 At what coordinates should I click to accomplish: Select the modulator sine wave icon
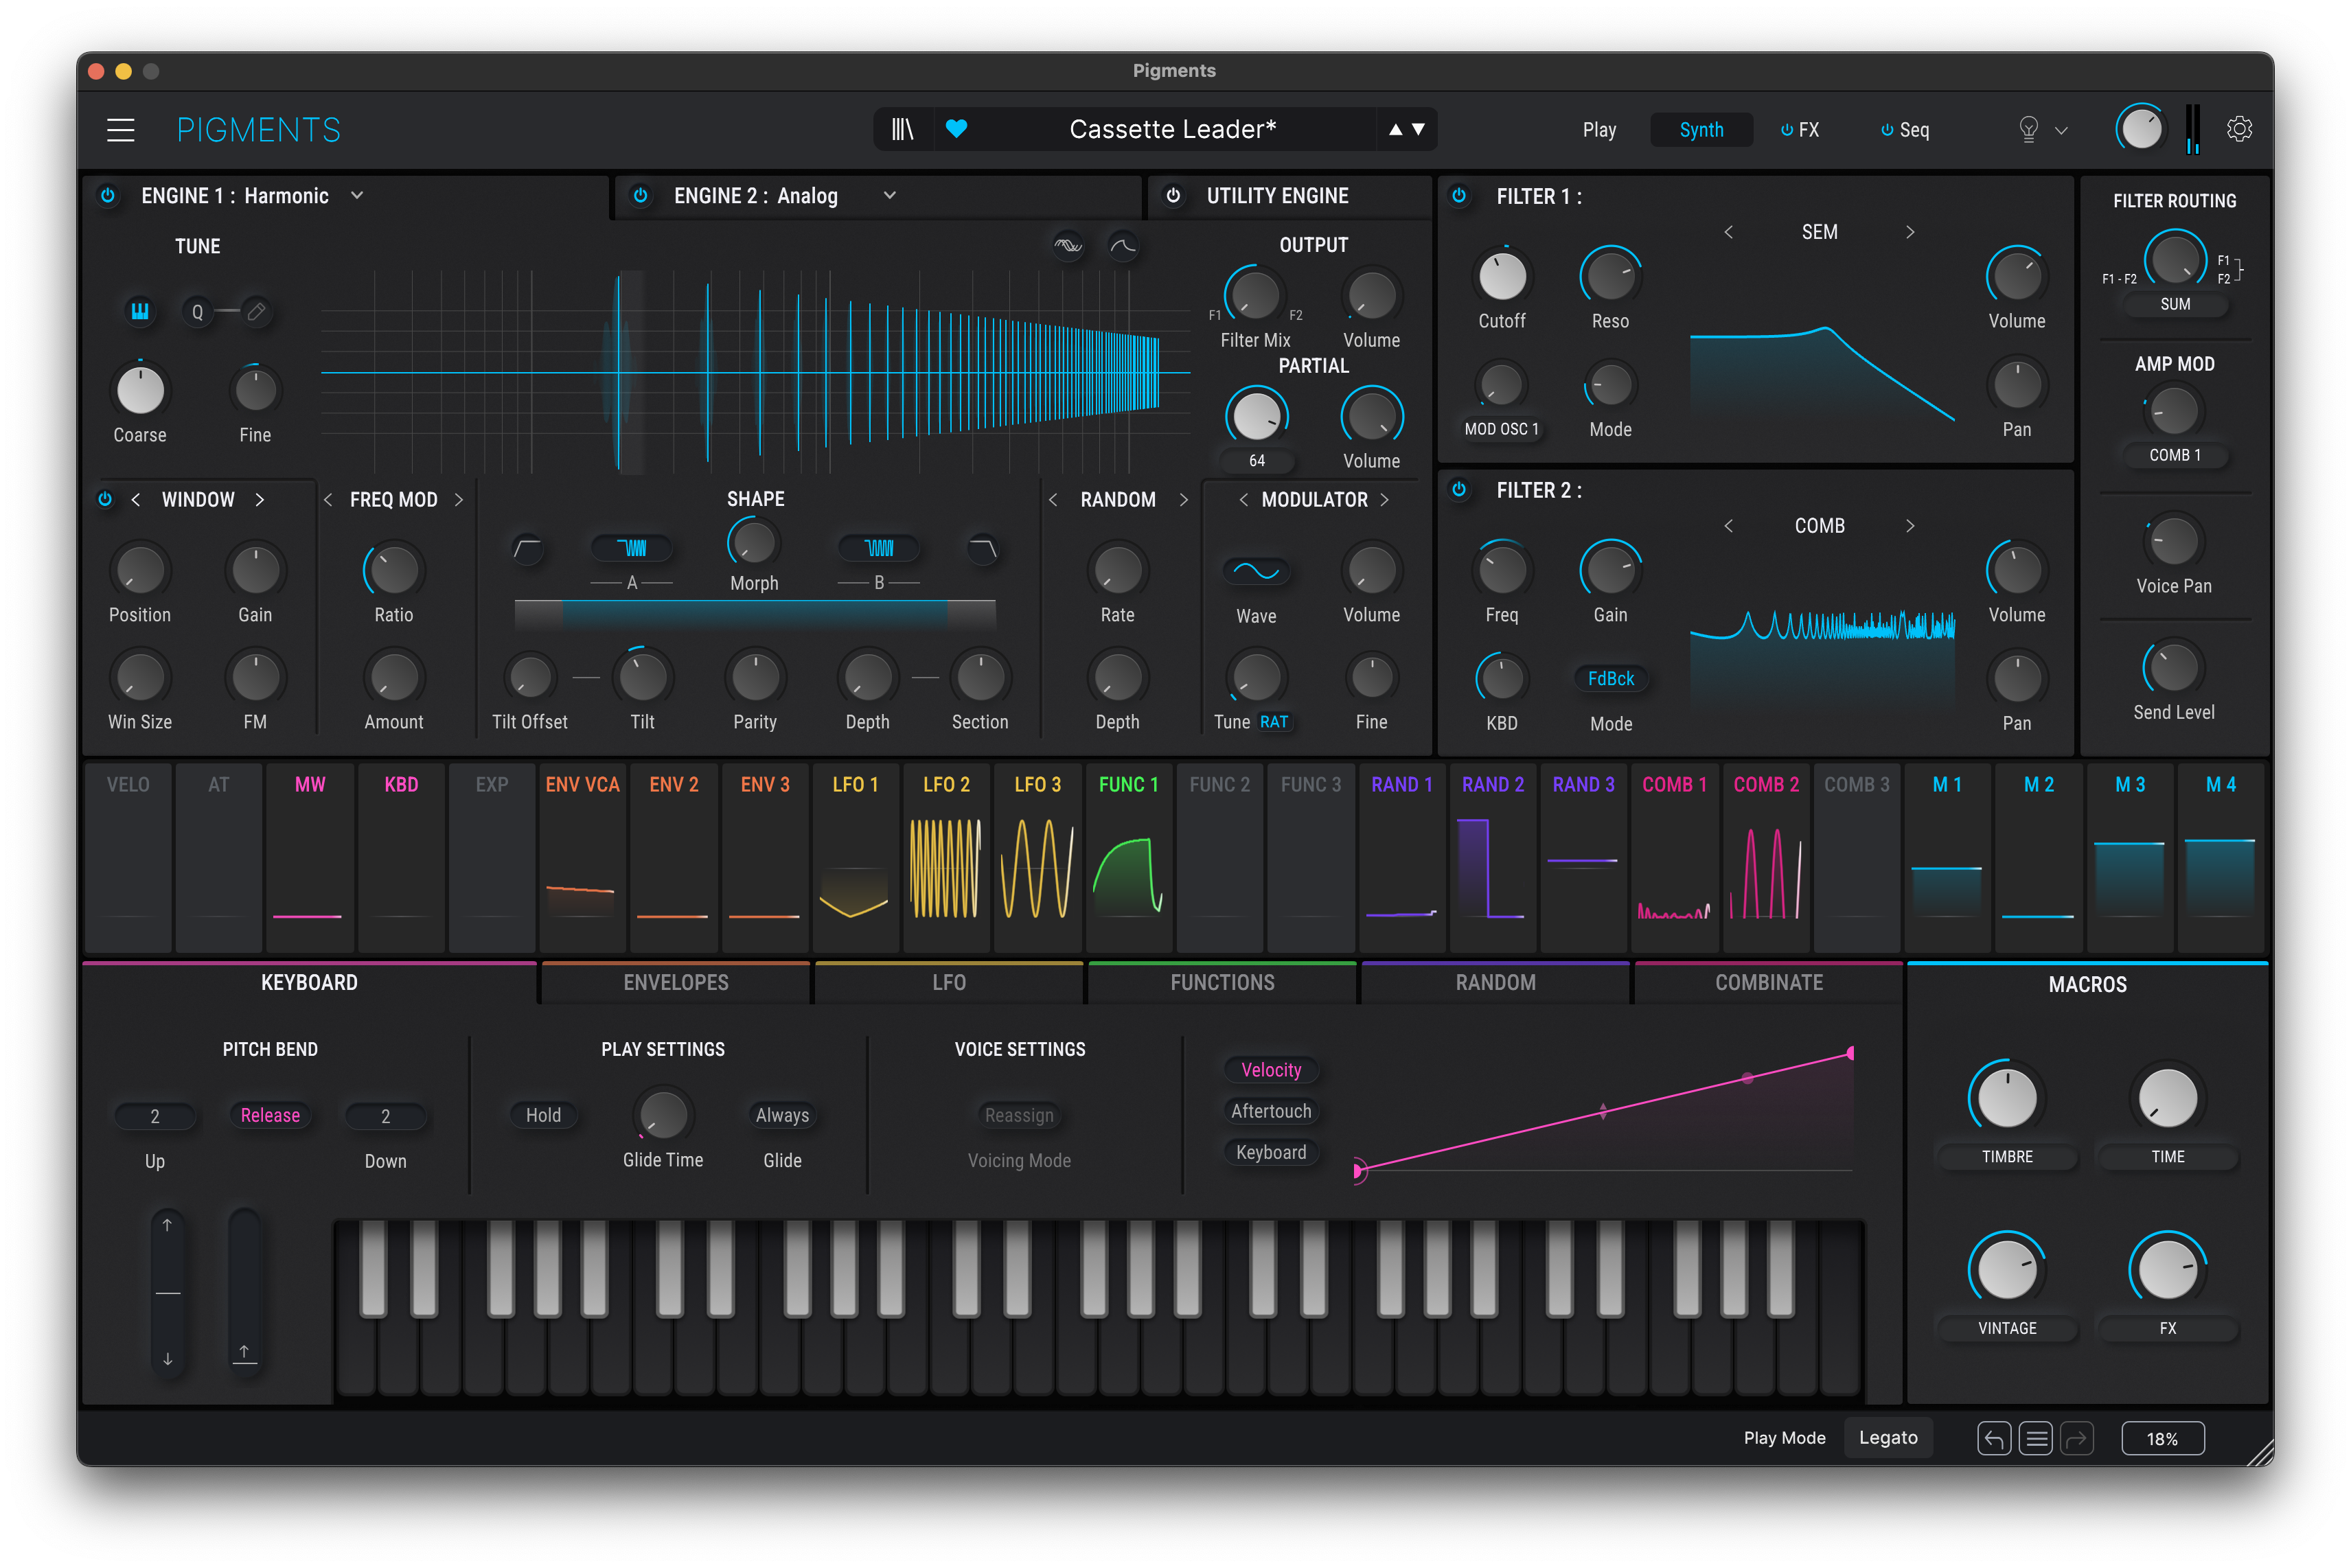pos(1256,571)
